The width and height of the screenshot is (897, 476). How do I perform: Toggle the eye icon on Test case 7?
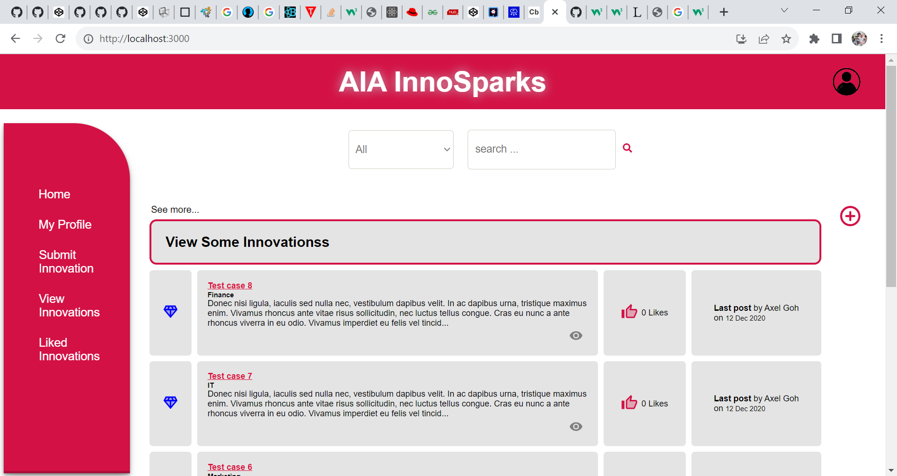coord(576,427)
